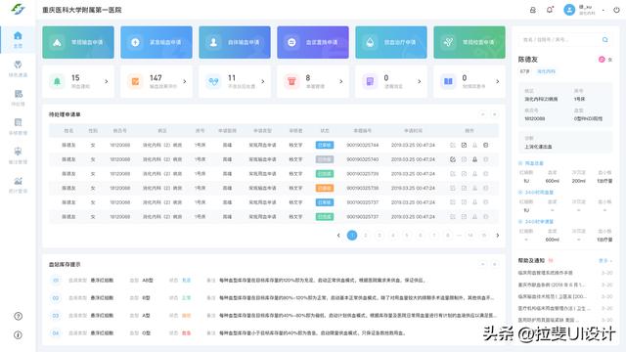626x352 pixels.
Task: Select page 1 in pagination
Action: click(352, 236)
